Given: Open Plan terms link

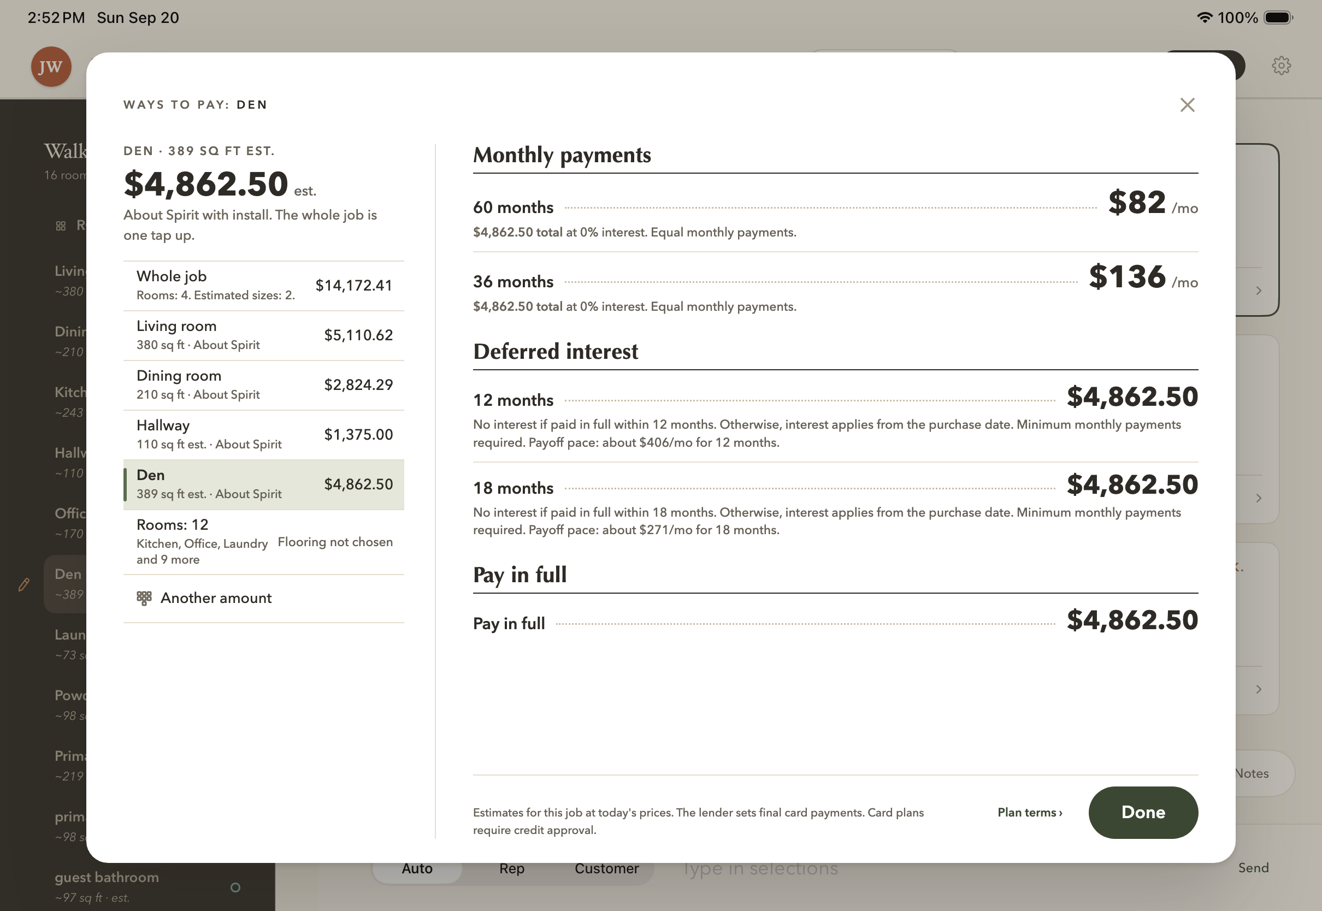Looking at the screenshot, I should (x=1030, y=812).
